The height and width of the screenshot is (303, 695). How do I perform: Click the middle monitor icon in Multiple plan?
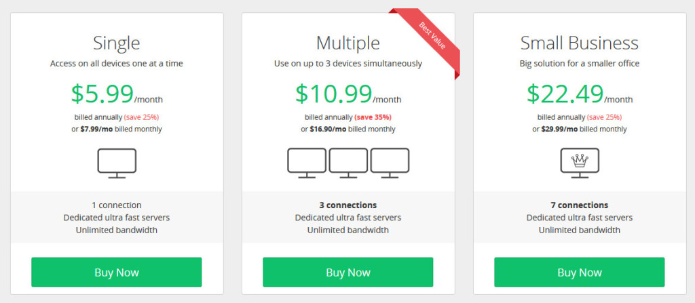(x=348, y=163)
